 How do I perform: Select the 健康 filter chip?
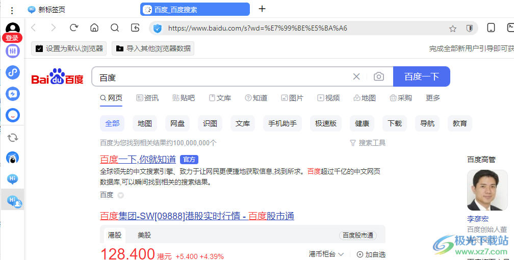click(362, 123)
